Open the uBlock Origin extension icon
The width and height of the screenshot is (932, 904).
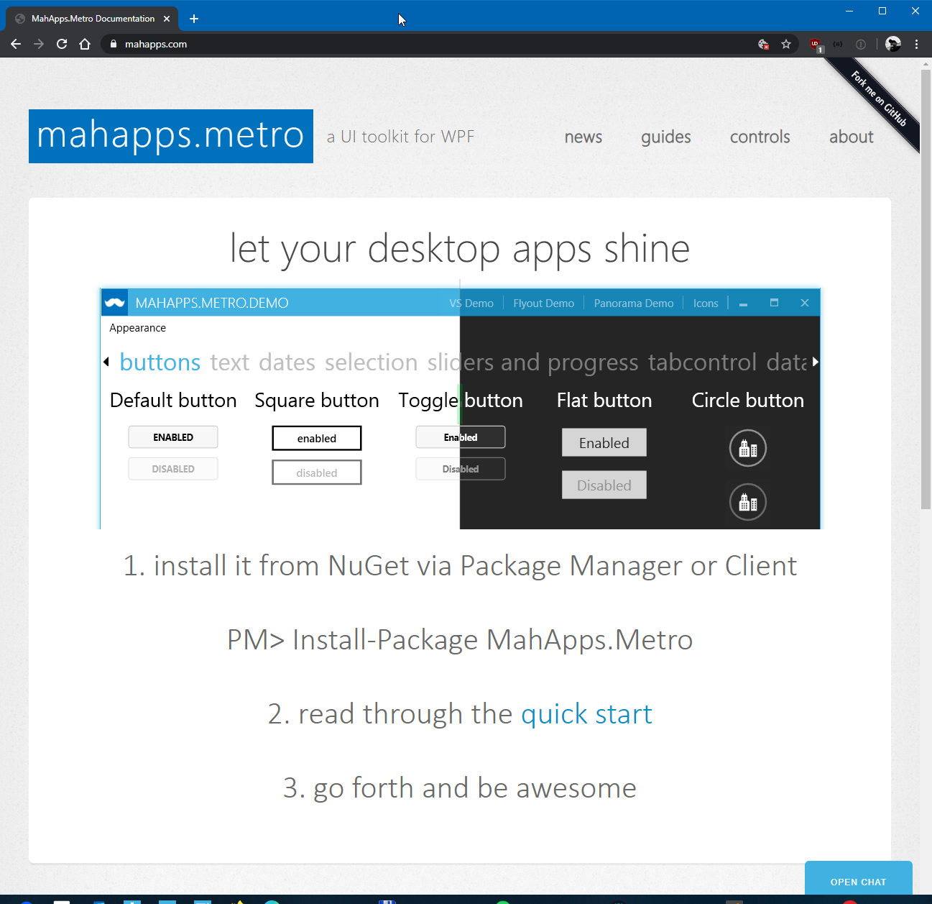pos(816,45)
